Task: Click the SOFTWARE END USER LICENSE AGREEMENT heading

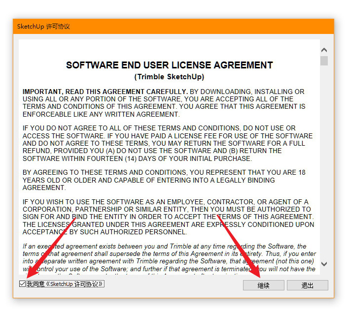Action: [x=170, y=65]
